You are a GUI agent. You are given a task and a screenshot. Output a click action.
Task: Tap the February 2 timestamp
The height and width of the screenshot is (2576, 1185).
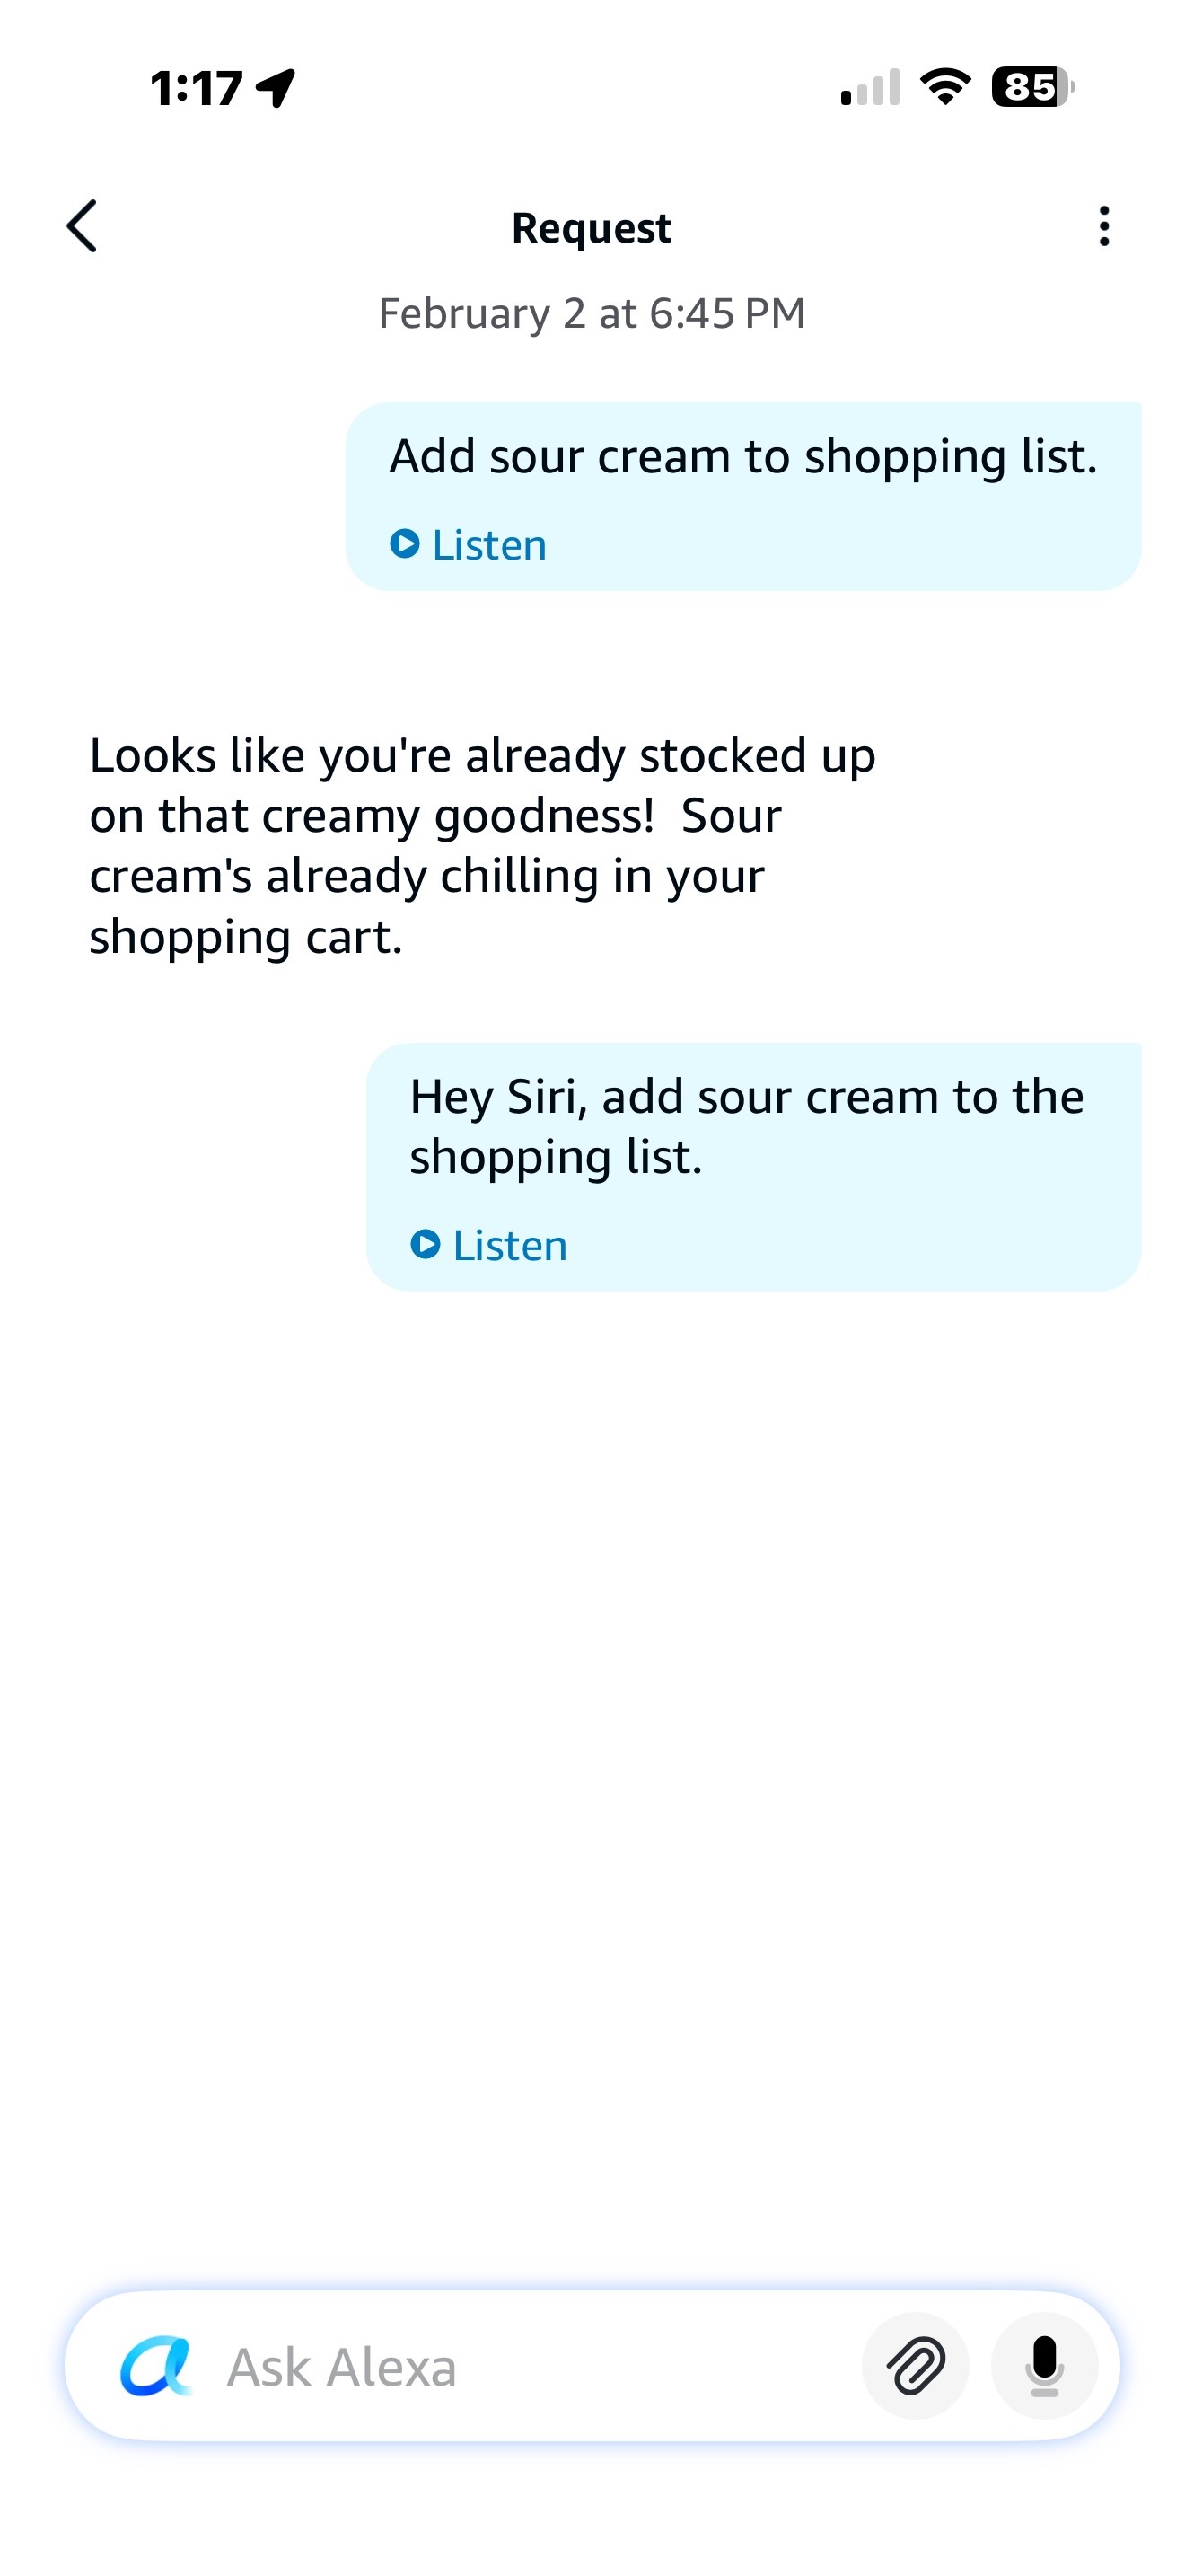592,313
